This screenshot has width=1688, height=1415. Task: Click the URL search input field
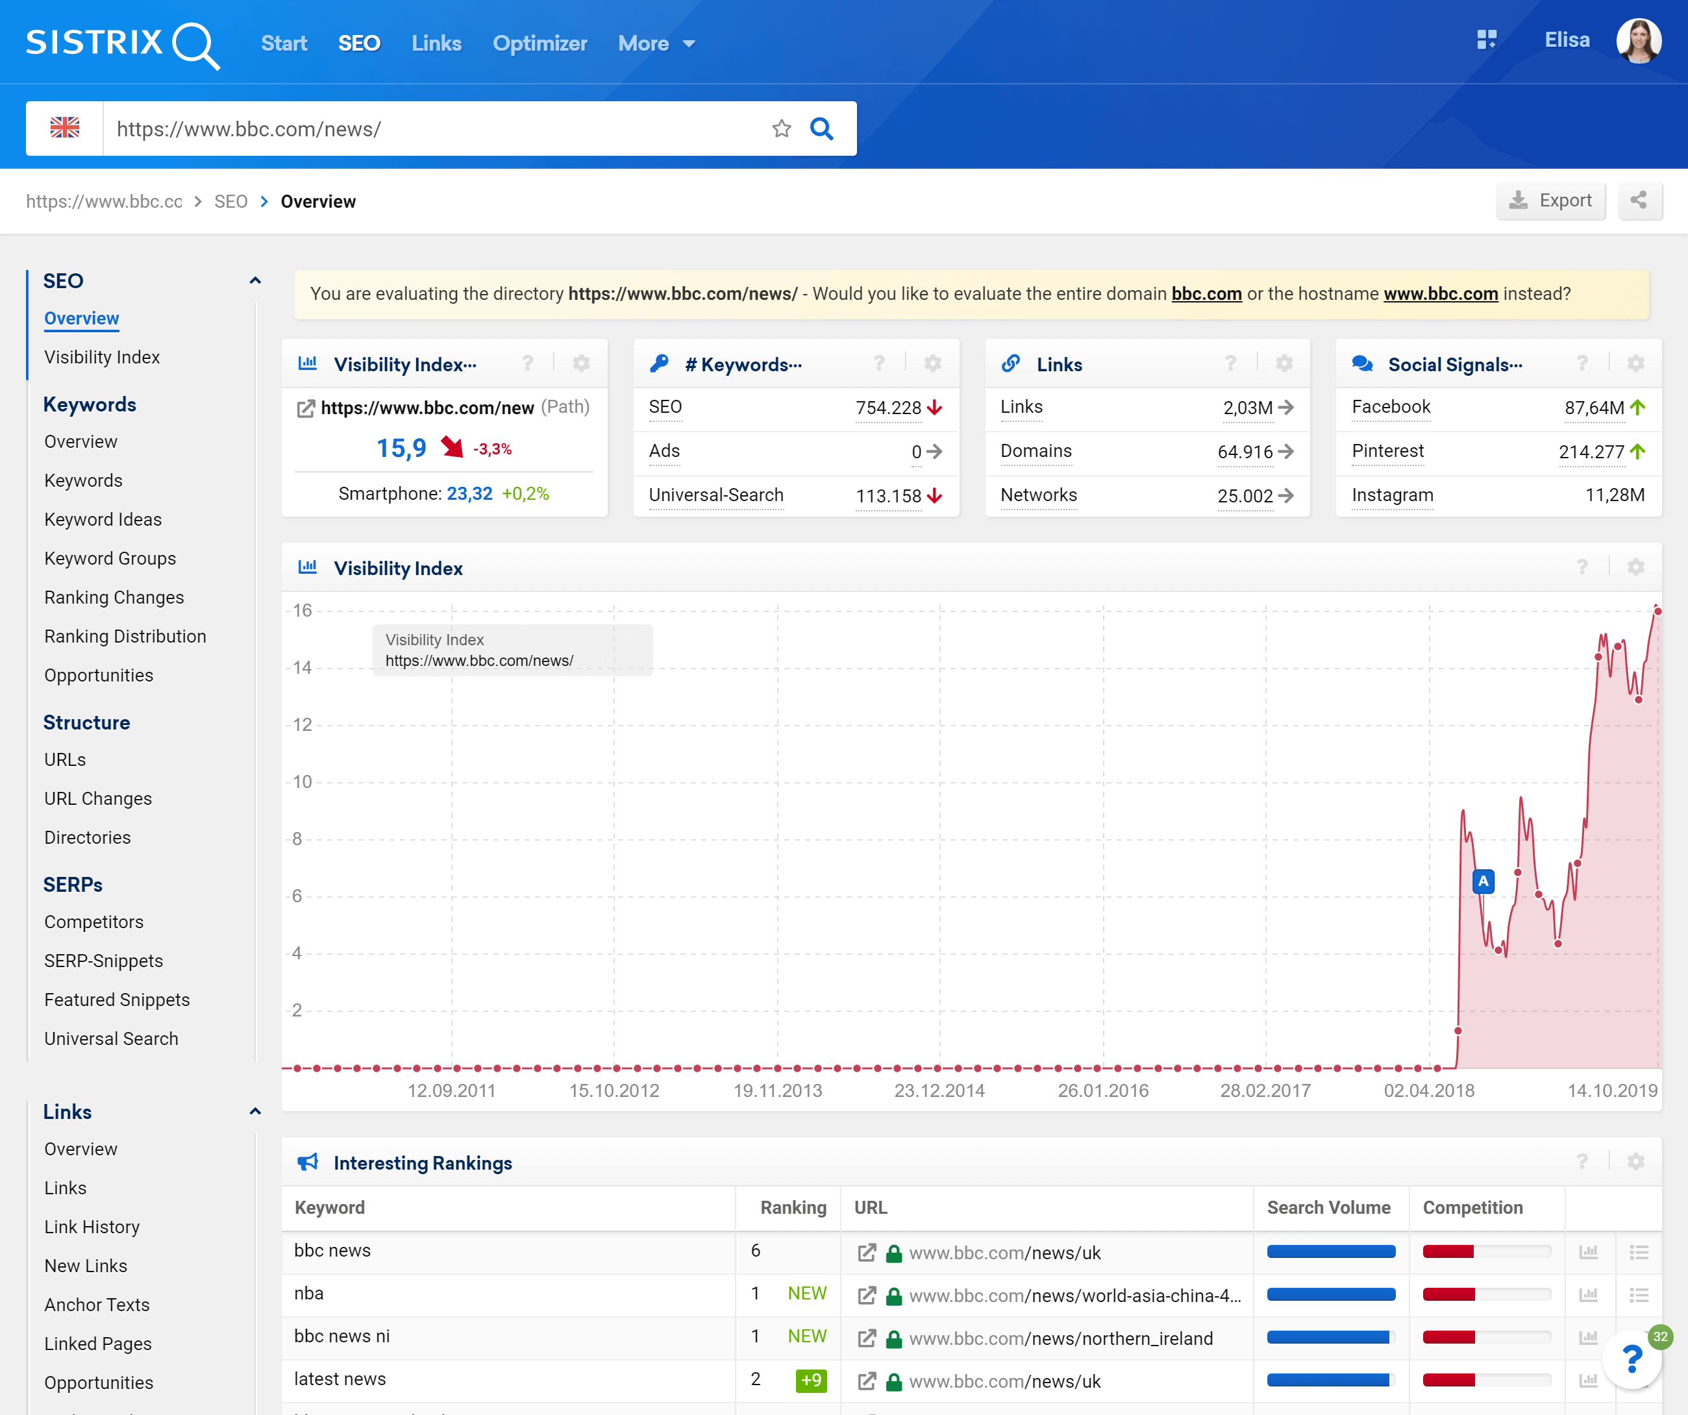pyautogui.click(x=434, y=129)
